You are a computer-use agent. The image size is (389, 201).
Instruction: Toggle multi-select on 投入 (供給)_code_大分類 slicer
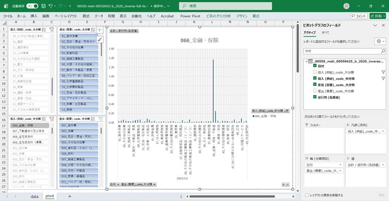(x=44, y=29)
